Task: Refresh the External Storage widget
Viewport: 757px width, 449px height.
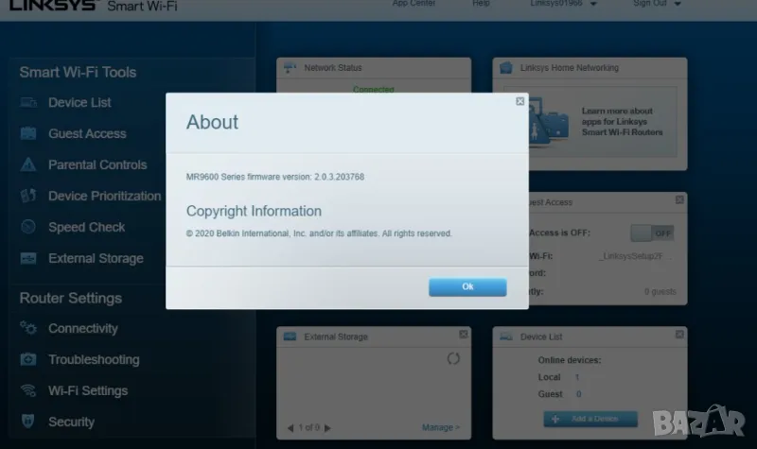Action: [452, 359]
